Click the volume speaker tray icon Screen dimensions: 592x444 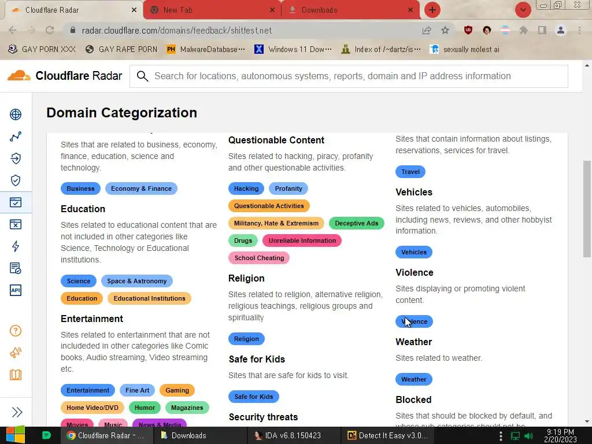coord(528,436)
